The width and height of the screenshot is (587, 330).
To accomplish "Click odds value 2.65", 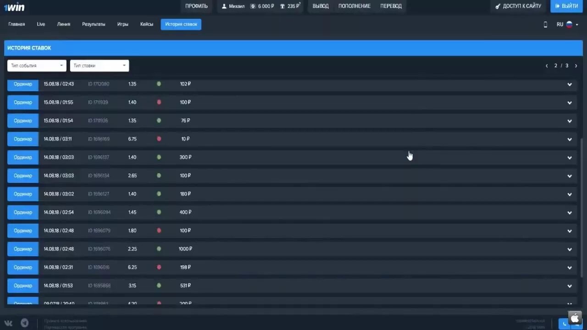I will click(x=133, y=176).
